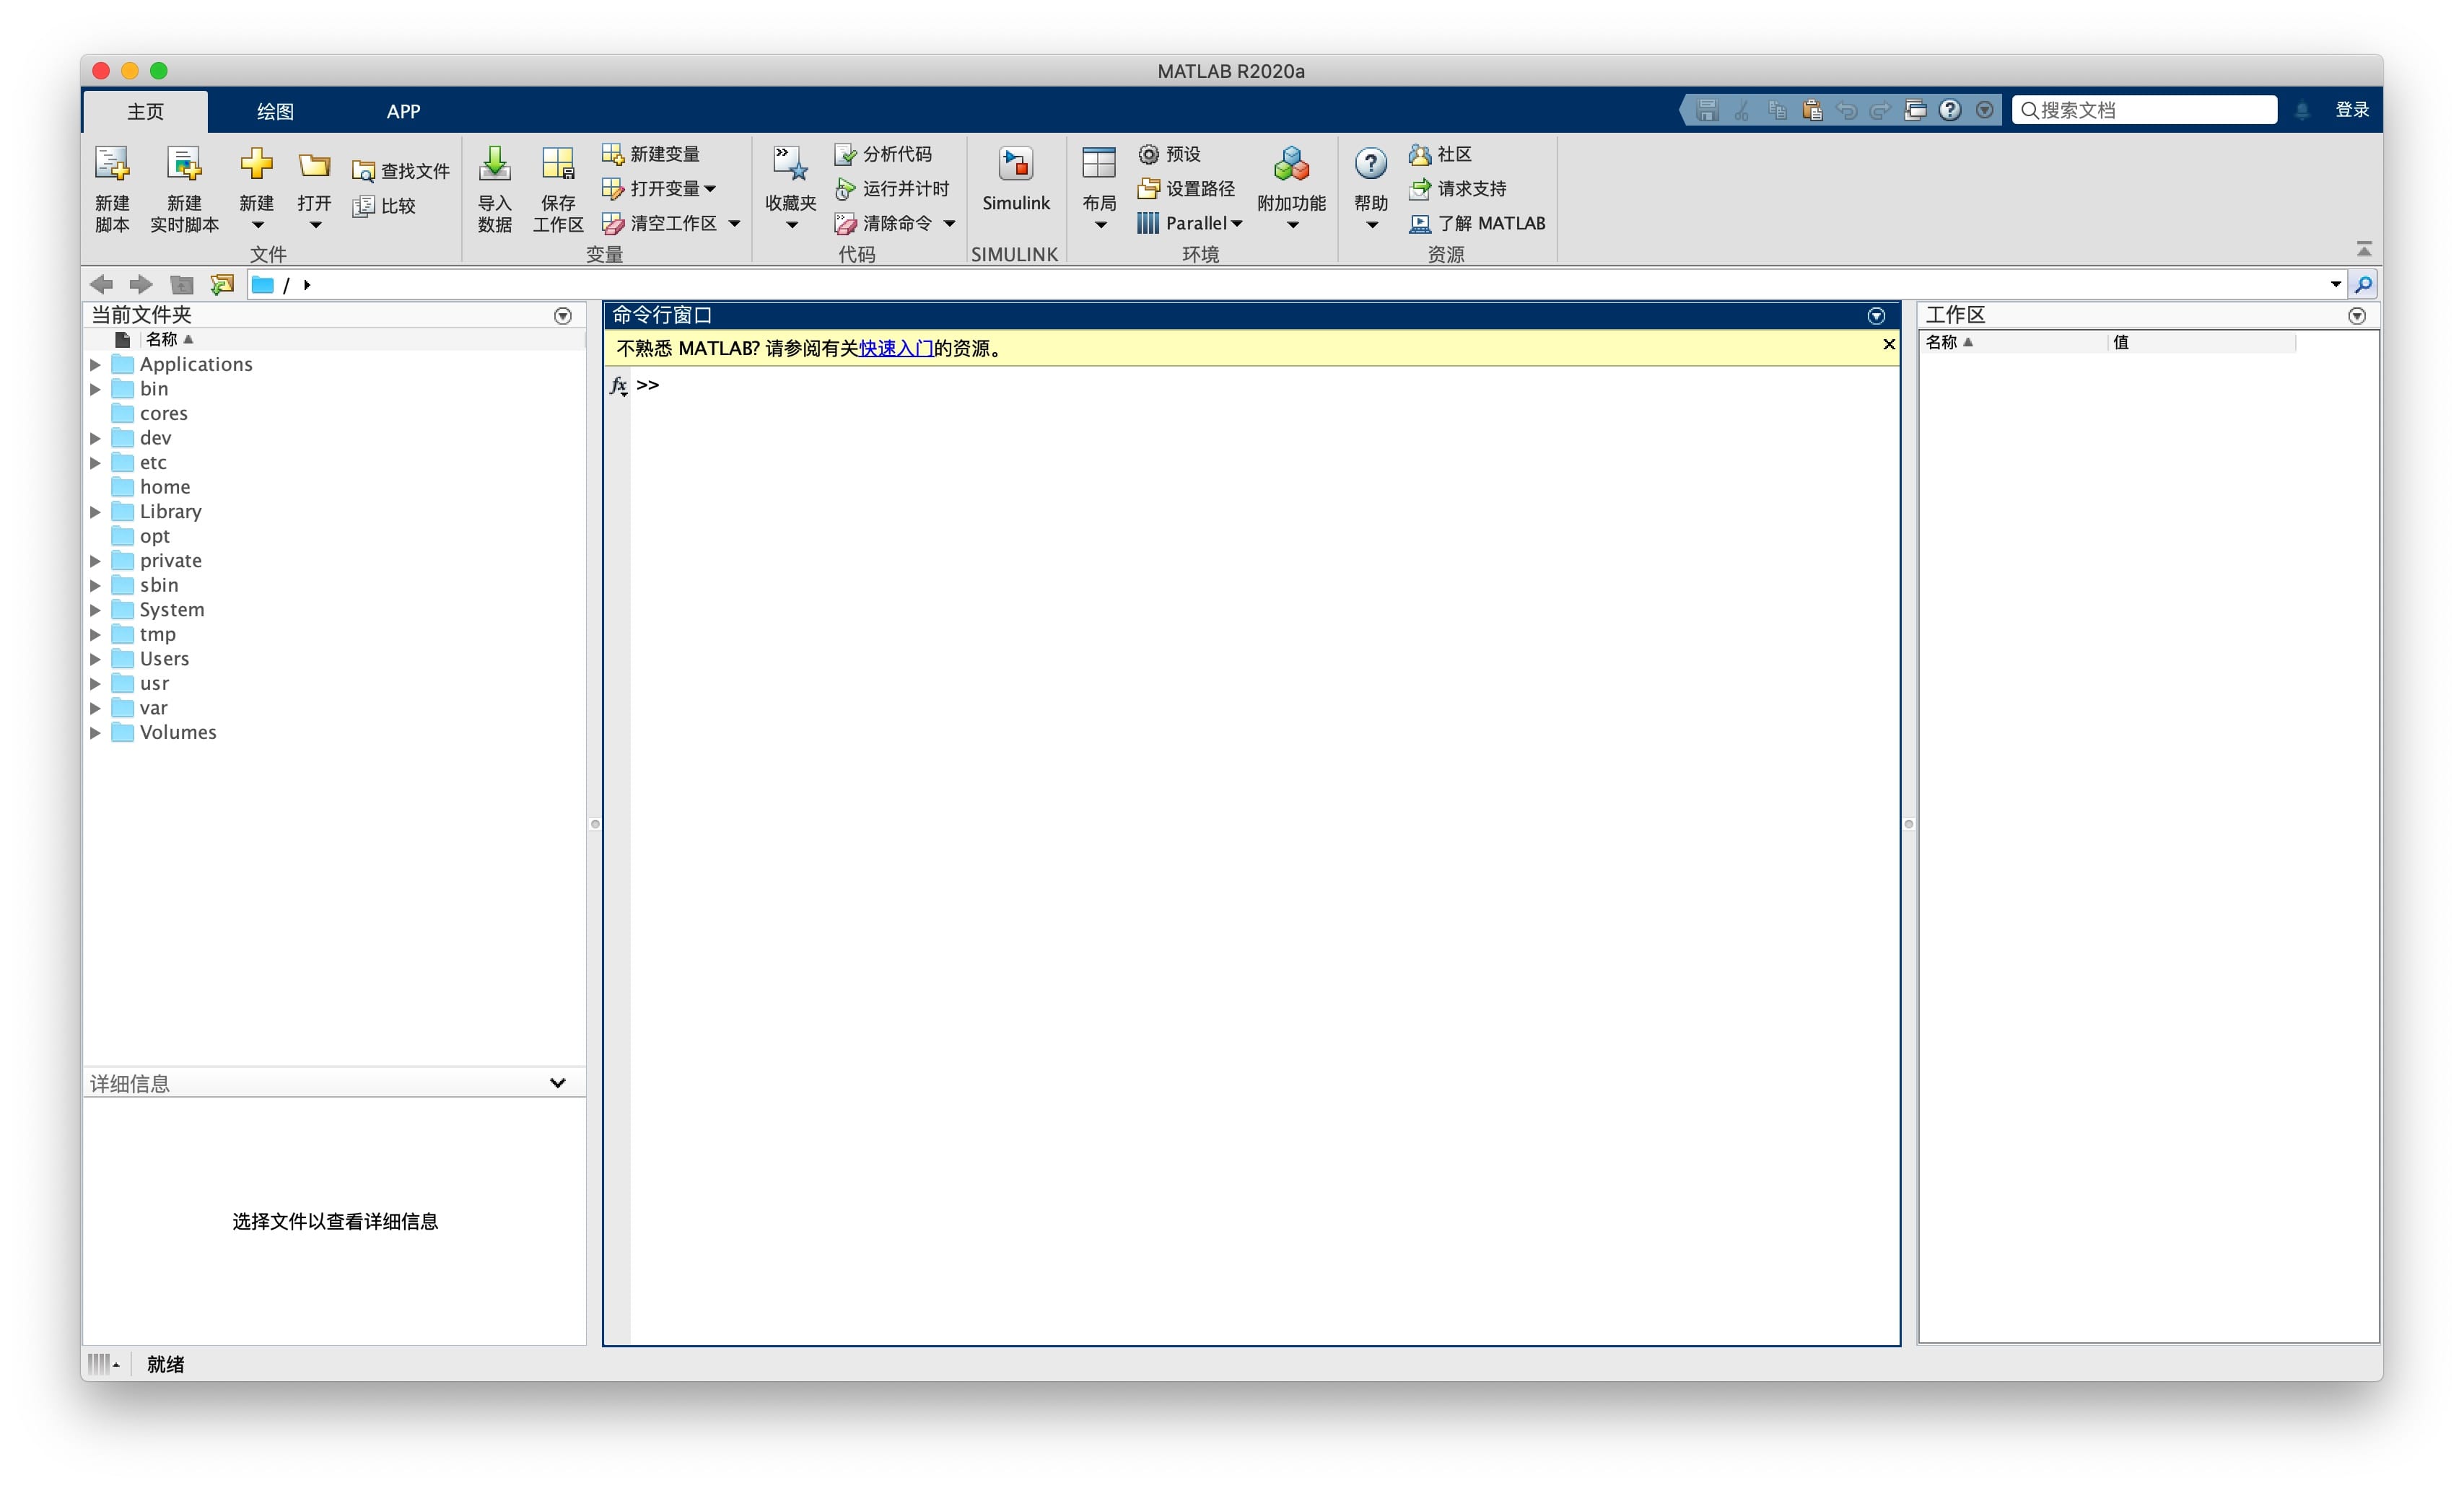
Task: Switch to the APP tab
Action: click(403, 111)
